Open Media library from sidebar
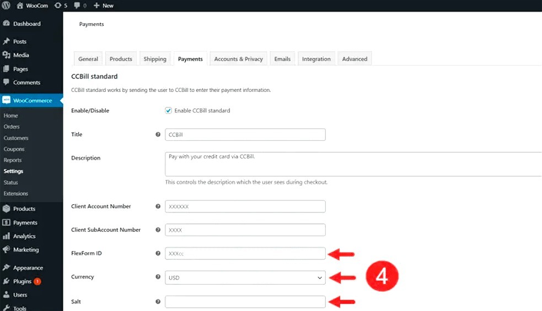 pyautogui.click(x=21, y=55)
